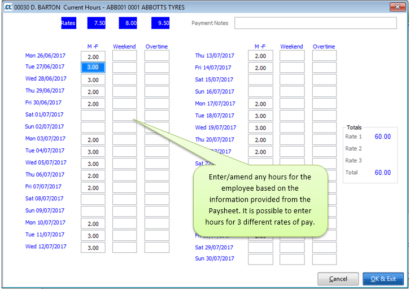Edit M-F hours for Mon 26/06/2017
Viewport: 410px width, 290px height.
[x=93, y=56]
